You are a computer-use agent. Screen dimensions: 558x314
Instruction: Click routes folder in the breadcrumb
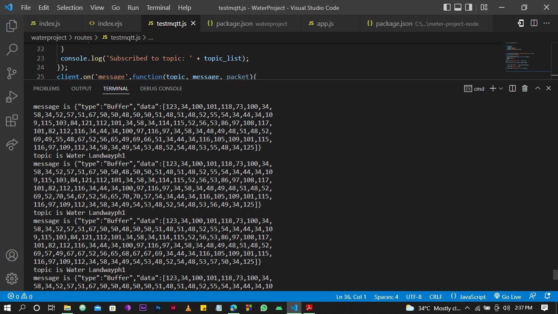[83, 37]
